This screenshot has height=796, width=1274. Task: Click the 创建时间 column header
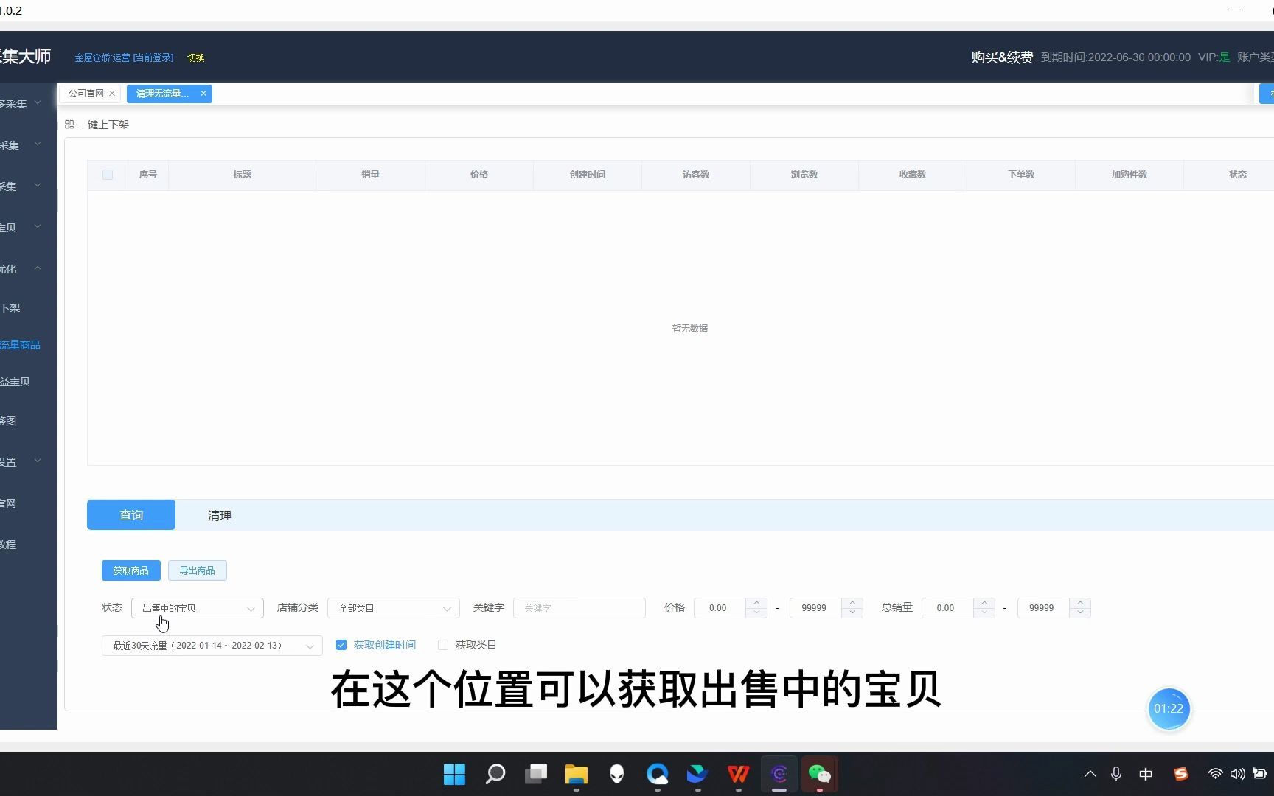coord(588,175)
